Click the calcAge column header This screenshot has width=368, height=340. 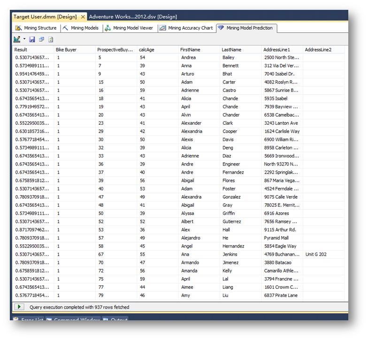pos(145,49)
